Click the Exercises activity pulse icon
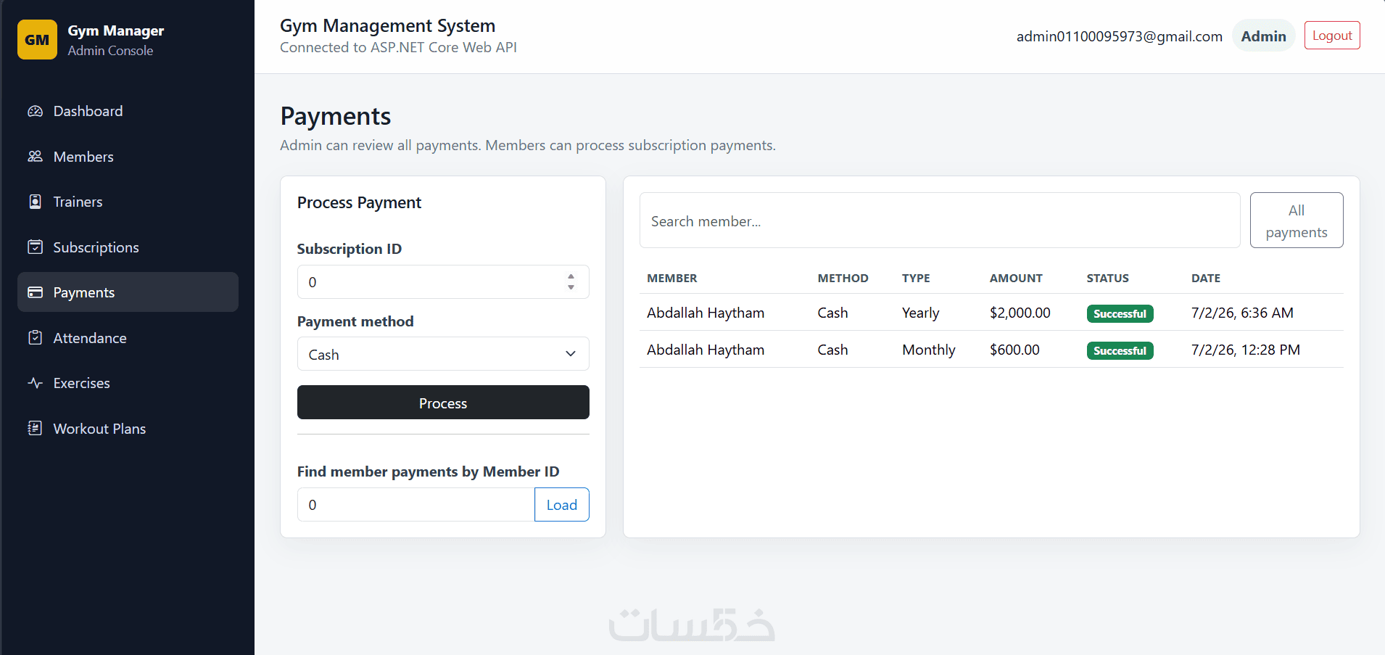 pyautogui.click(x=35, y=383)
